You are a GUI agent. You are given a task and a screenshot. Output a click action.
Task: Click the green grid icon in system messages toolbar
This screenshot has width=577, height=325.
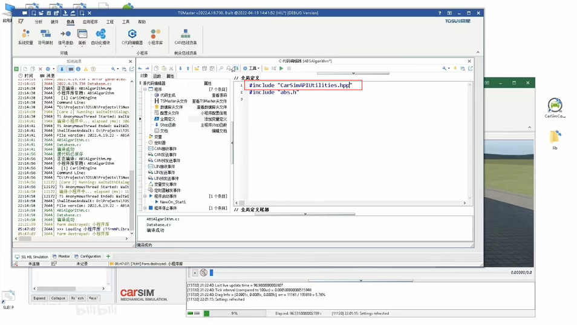pyautogui.click(x=16, y=69)
